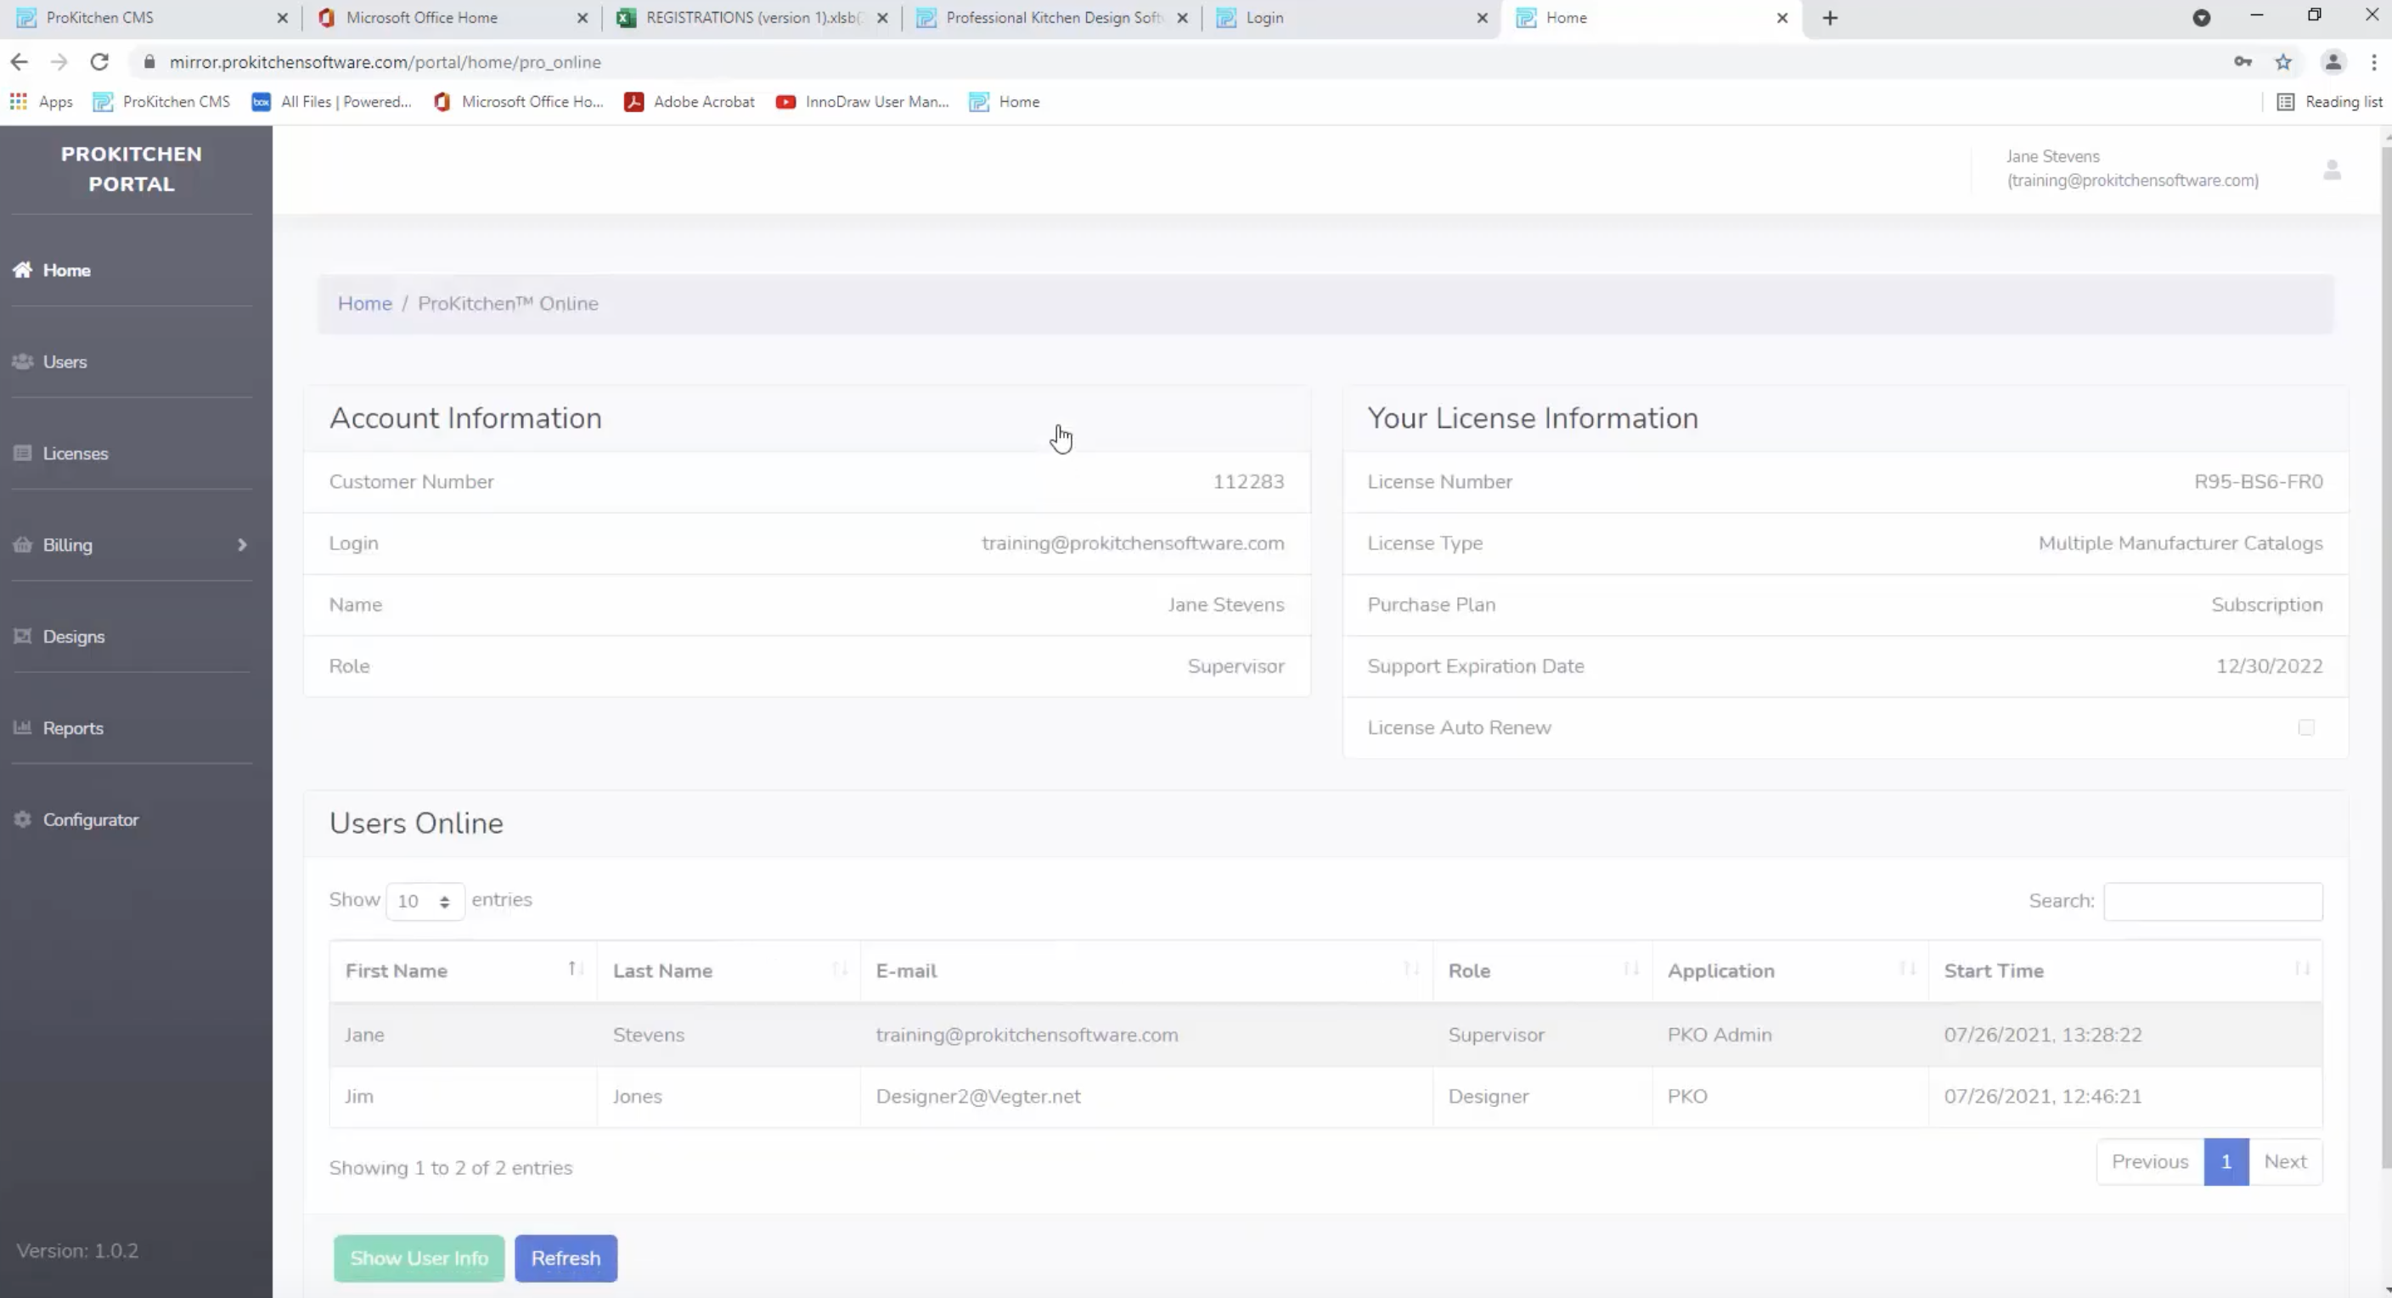Viewport: 2392px width, 1298px height.
Task: Go to the Previous table page
Action: tap(2150, 1162)
